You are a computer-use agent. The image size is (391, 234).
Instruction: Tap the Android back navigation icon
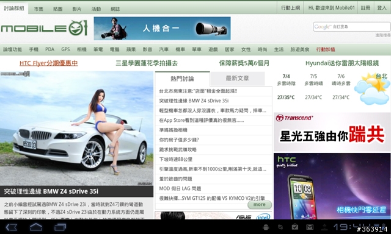point(11,227)
